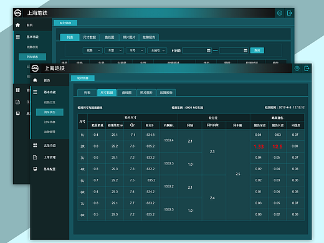This screenshot has height=243, width=324.
Task: Open the end date calendar icon in back window
Action: click(x=245, y=50)
